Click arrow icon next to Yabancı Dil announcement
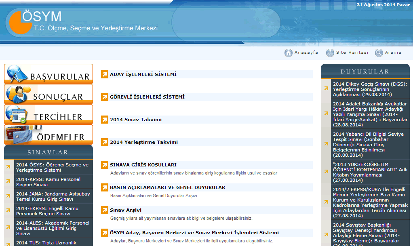Image resolution: width=413 pixels, height=246 pixels. 326,144
